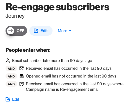Click the Opened email envelope icon
The image size is (128, 106).
[x=22, y=76]
